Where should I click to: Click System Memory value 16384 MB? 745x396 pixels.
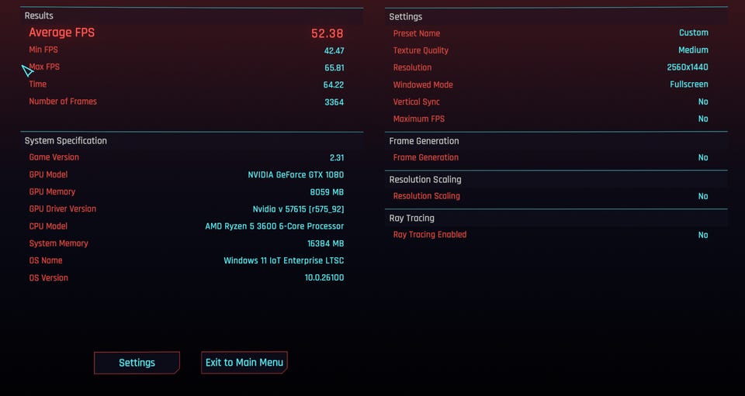[x=325, y=244]
